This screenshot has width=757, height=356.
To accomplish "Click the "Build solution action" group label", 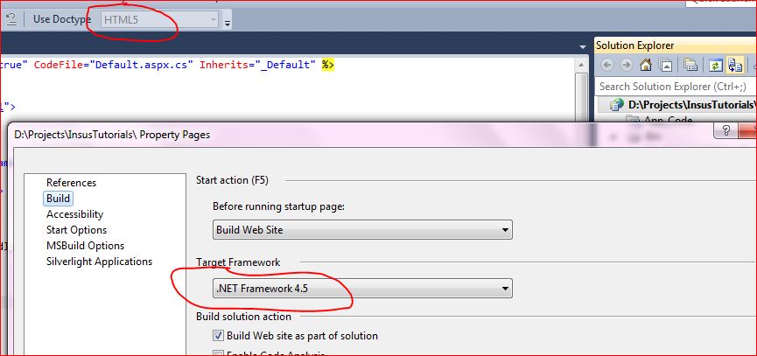I will [x=243, y=317].
